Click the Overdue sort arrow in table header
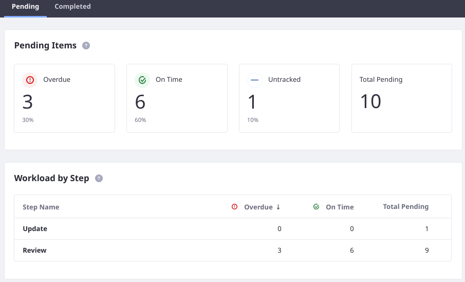This screenshot has height=282, width=465. coord(278,207)
